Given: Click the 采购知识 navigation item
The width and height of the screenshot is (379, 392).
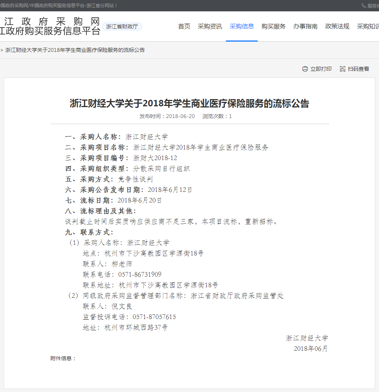Looking at the screenshot, I should [x=368, y=26].
